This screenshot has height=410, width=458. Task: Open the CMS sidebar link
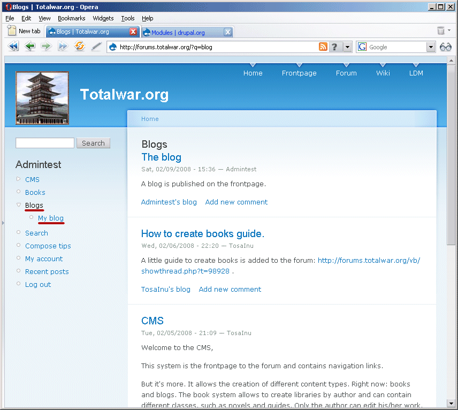coord(32,179)
